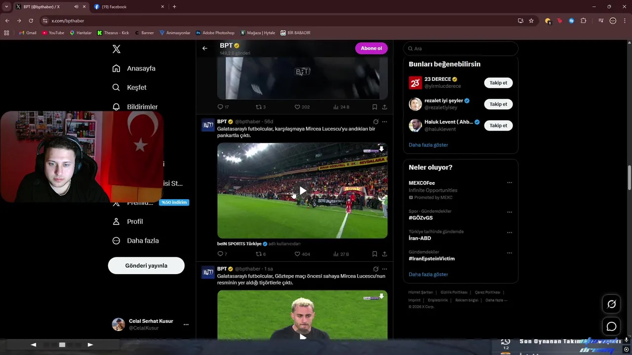
Task: Reload the page
Action: click(31, 21)
